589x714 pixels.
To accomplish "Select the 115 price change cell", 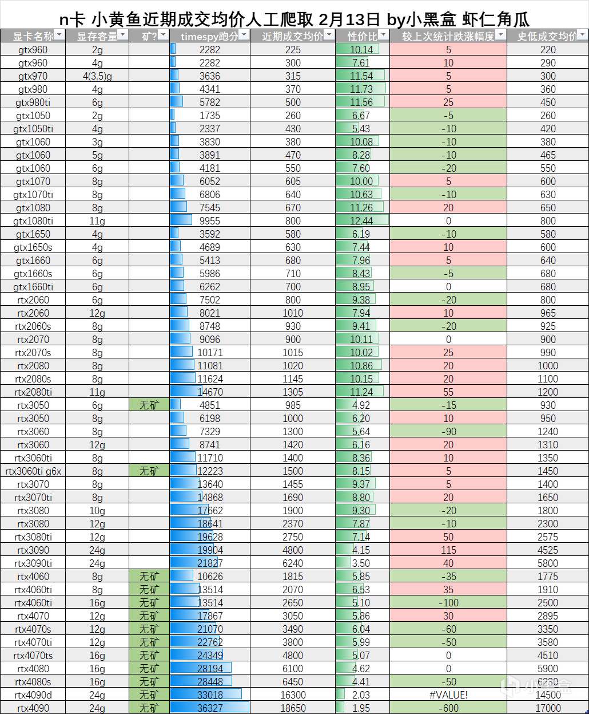I will [448, 550].
